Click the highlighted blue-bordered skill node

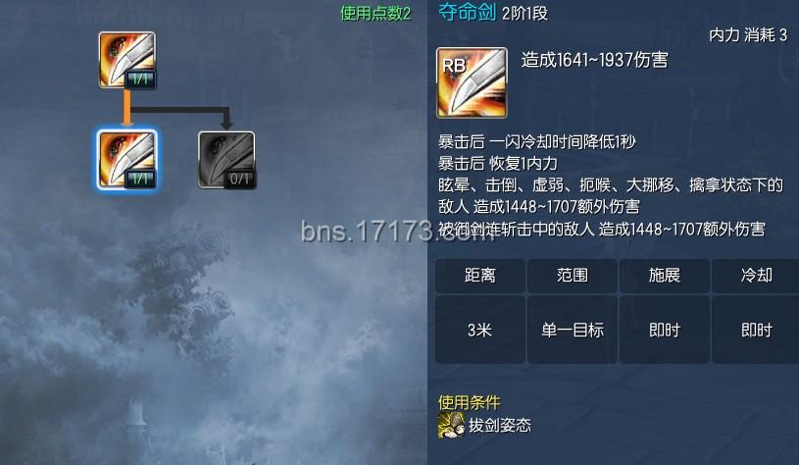coord(126,160)
